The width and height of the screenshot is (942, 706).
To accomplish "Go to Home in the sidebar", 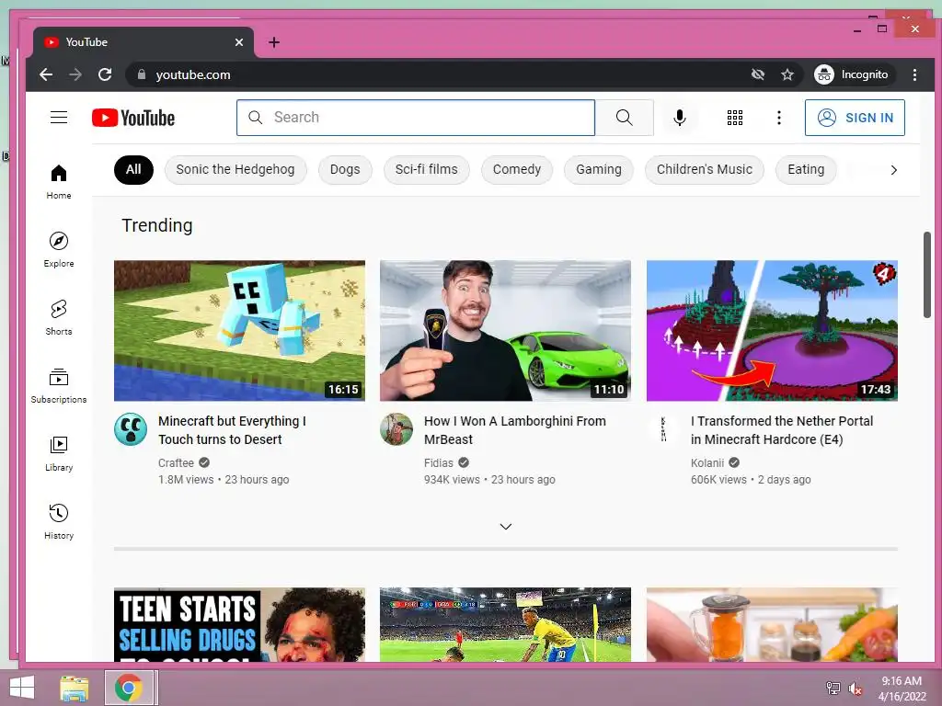I will [x=59, y=182].
